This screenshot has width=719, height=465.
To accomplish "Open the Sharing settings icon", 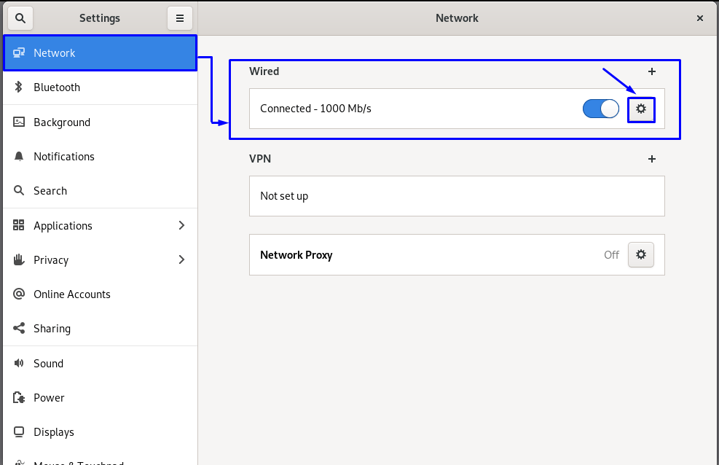I will [x=18, y=328].
